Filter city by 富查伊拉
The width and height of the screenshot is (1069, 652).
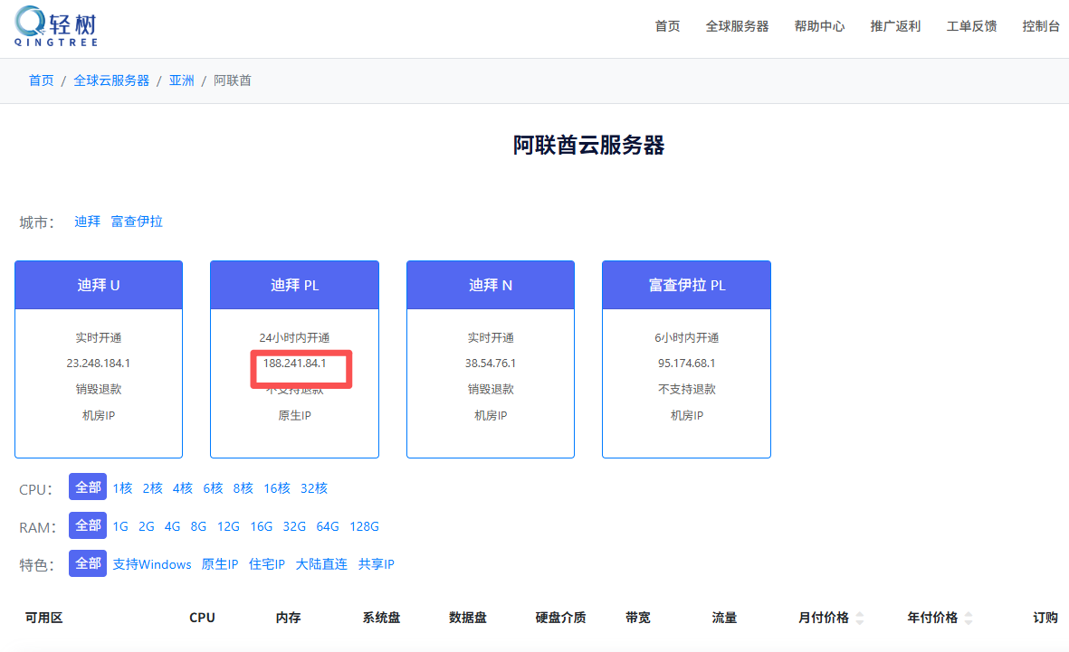(x=137, y=222)
